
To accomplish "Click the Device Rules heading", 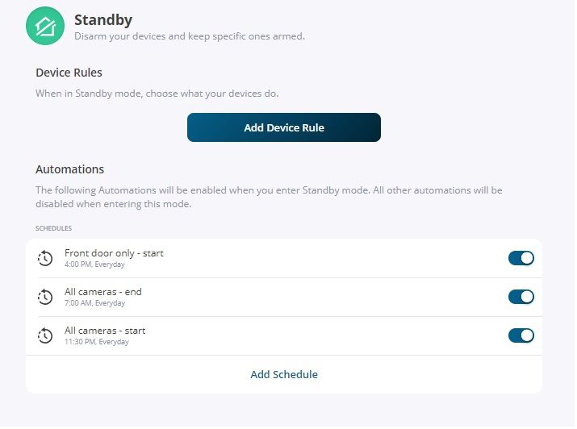I will pos(69,73).
